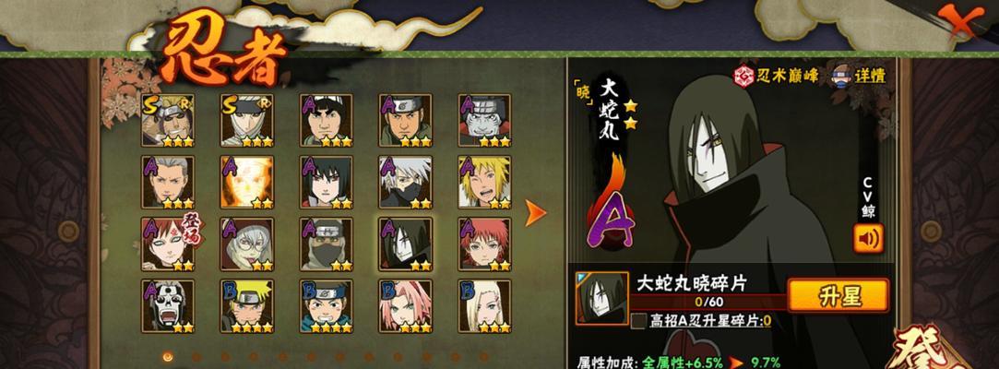
Task: Go to next ninja page arrow
Action: 535,213
